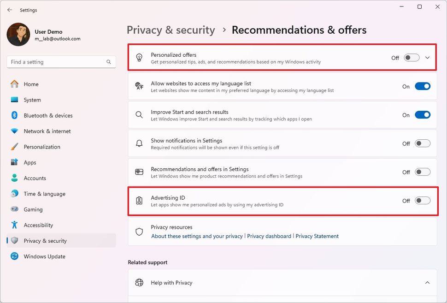Select Home in the sidebar
Screen dimensions: 447x303
coord(30,84)
